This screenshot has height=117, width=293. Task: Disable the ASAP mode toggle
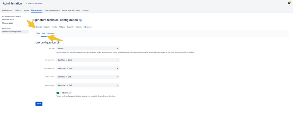tap(58, 93)
